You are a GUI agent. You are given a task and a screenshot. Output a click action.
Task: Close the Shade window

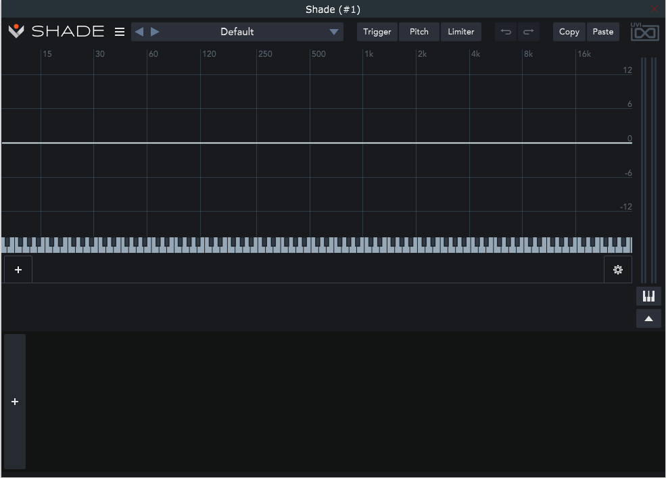(655, 9)
